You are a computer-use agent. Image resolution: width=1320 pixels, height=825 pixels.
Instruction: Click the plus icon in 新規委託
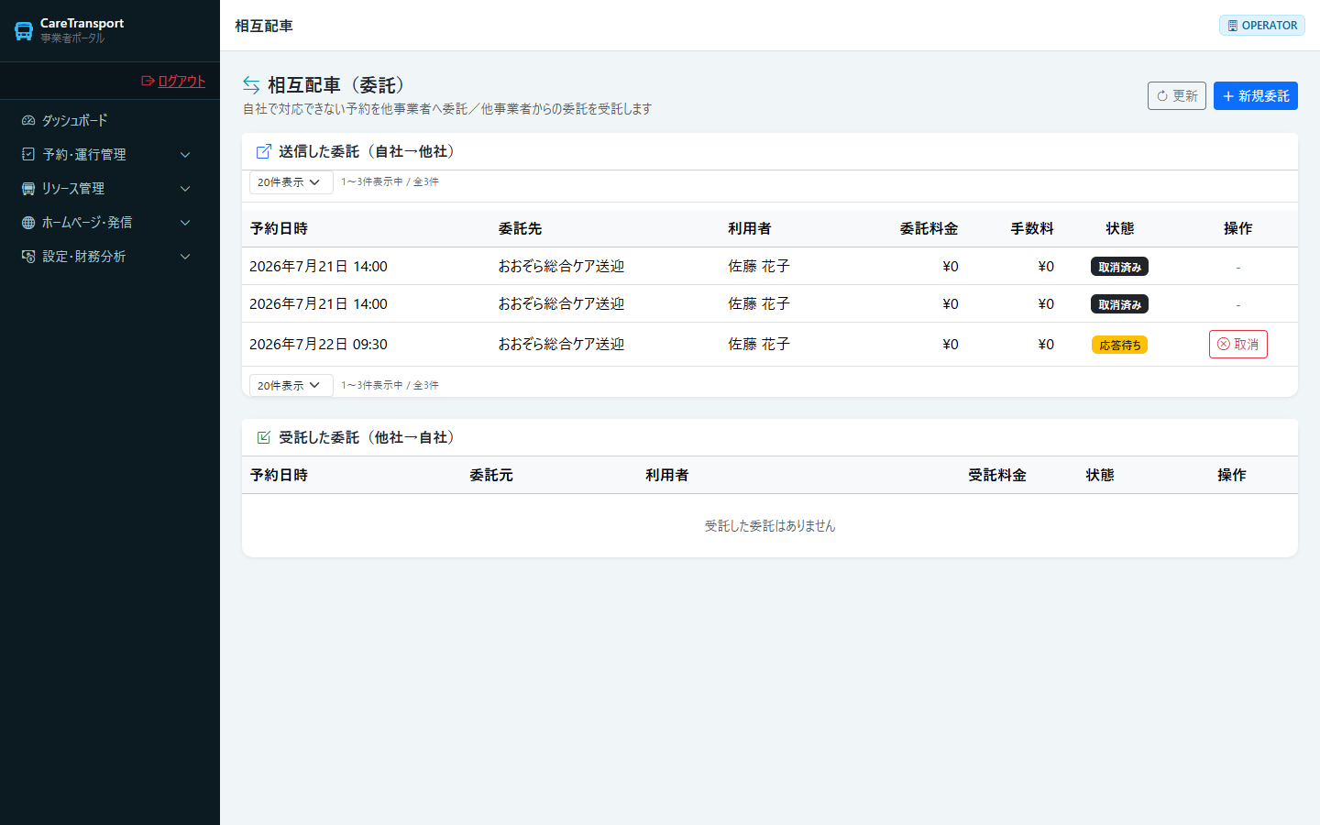(x=1228, y=96)
